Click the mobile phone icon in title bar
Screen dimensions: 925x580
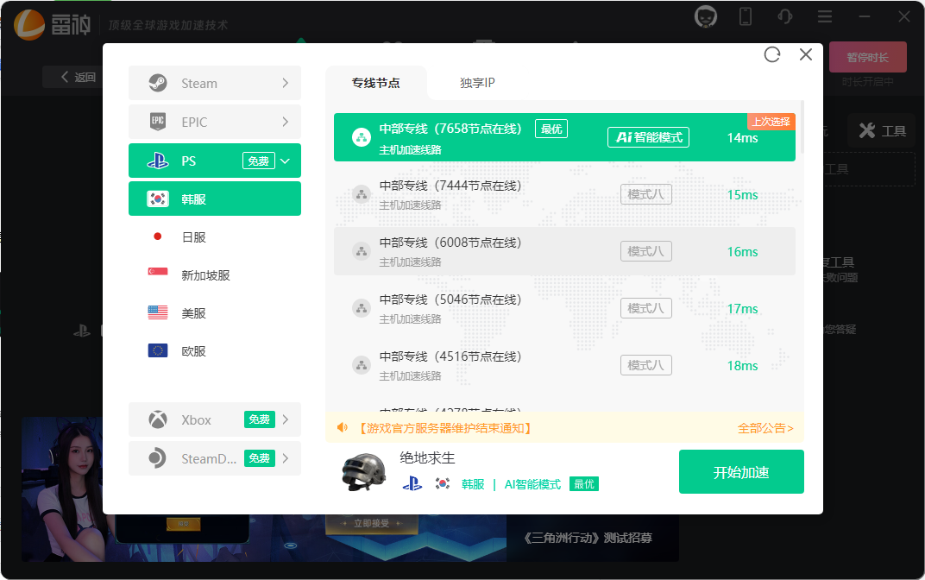745,16
